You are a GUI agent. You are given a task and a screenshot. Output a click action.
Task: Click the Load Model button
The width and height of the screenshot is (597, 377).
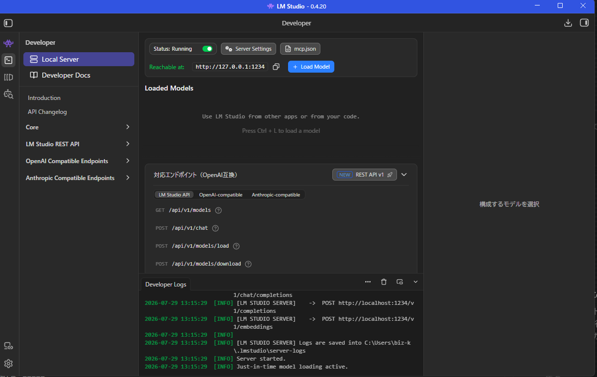pyautogui.click(x=311, y=67)
